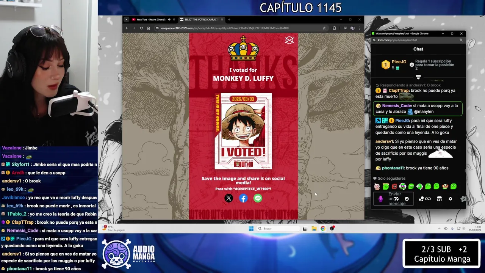This screenshot has width=485, height=273.
Task: Go forward in the browser
Action: tap(134, 28)
